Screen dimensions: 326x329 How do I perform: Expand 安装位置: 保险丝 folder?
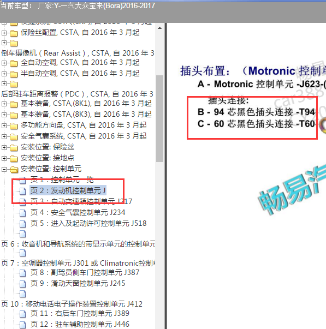point(4,147)
